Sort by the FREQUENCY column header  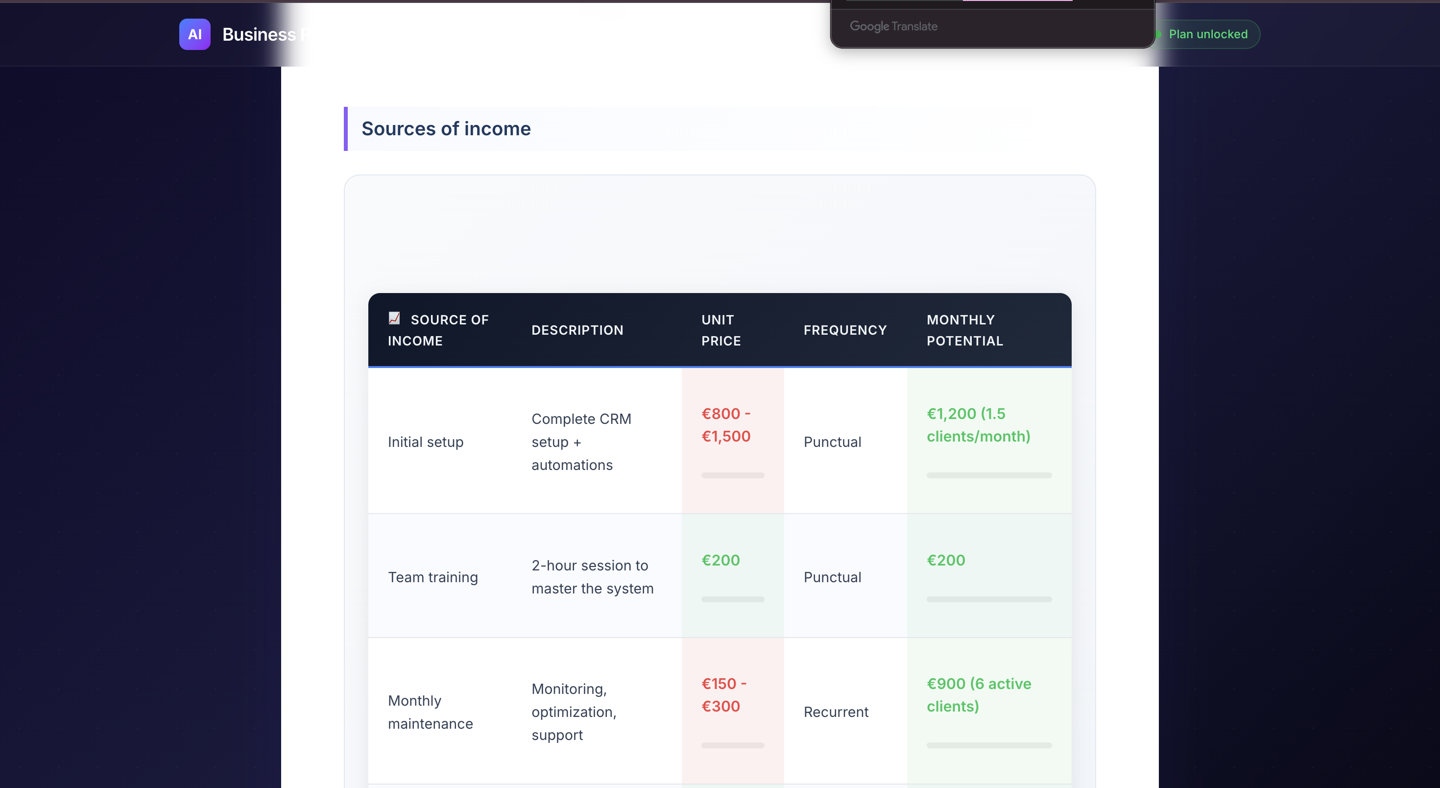point(845,330)
